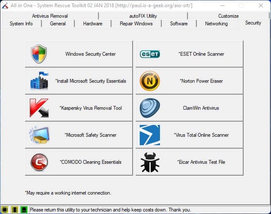Click the Kaspersky red K icon

click(x=39, y=108)
